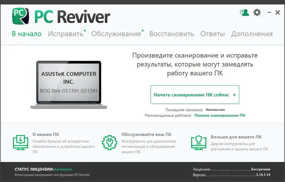The width and height of the screenshot is (285, 182).
Task: Click the Полное сканирование ПК link
Action: [220, 115]
